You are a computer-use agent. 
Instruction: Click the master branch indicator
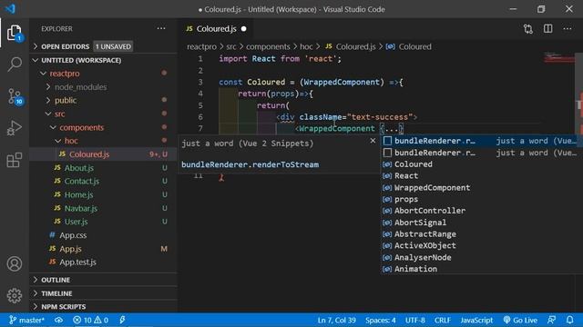coord(26,320)
